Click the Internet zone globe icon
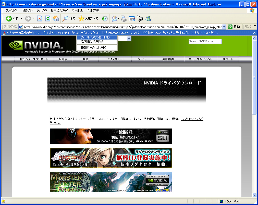This screenshot has height=205, width=258. (x=222, y=201)
